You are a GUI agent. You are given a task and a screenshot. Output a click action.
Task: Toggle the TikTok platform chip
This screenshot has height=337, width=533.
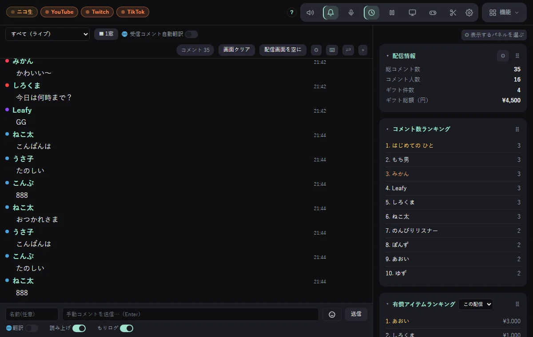tap(133, 12)
